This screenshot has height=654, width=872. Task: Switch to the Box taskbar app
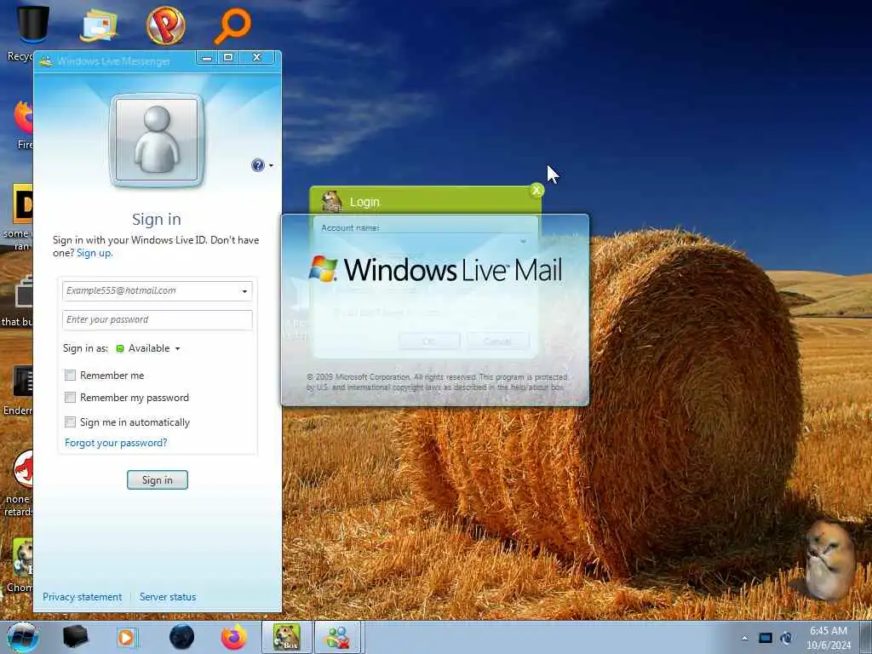(286, 637)
